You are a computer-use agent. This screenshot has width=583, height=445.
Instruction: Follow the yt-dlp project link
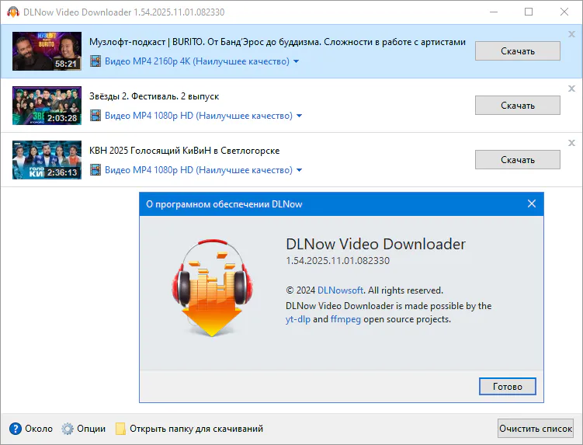(x=297, y=318)
